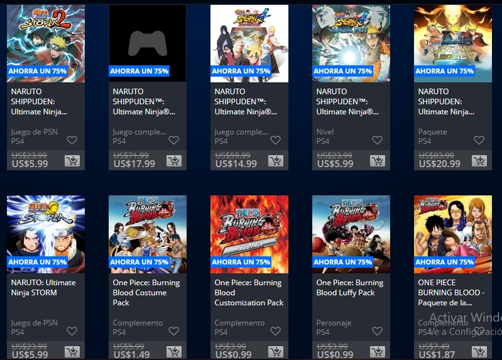Image resolution: width=502 pixels, height=360 pixels.
Task: Open the One Piece HUD Pack cover image
Action: [x=249, y=234]
